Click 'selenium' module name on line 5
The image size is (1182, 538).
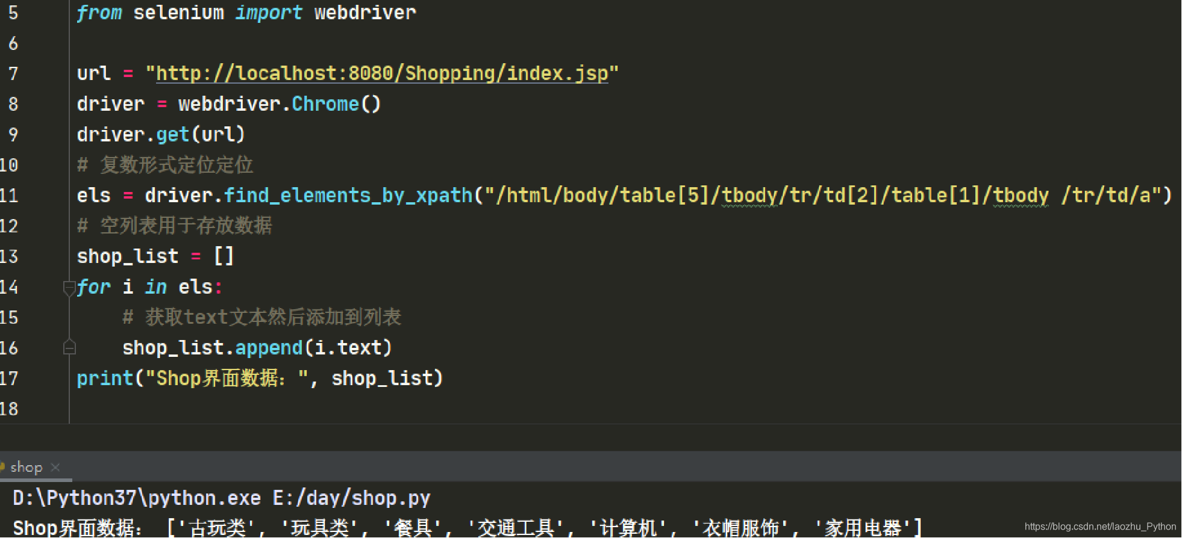pyautogui.click(x=178, y=13)
